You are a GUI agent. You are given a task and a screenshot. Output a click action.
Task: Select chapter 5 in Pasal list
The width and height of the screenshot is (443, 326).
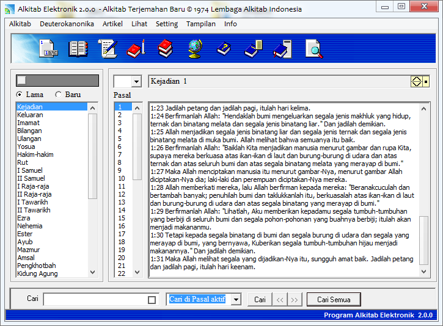point(123,139)
